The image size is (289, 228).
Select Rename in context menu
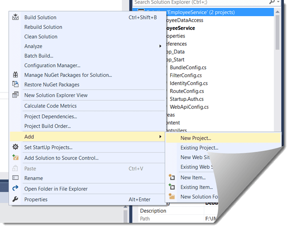[x=88, y=178]
